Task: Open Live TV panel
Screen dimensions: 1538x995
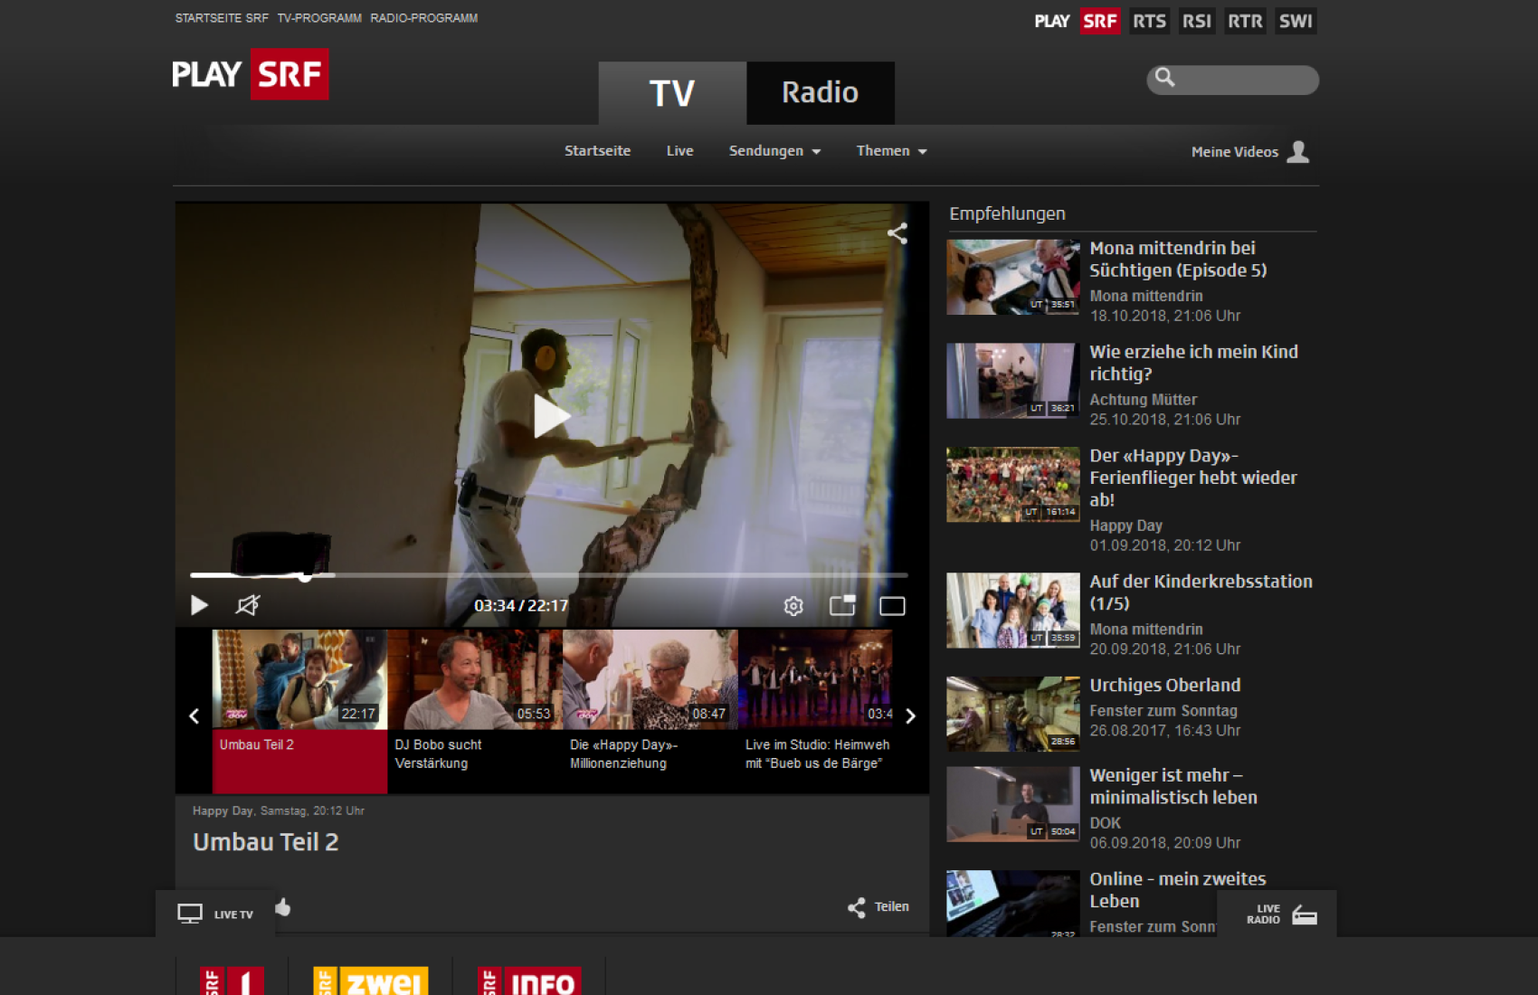Action: pos(215,914)
